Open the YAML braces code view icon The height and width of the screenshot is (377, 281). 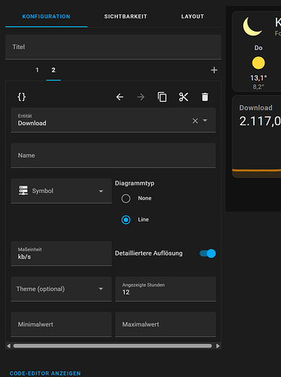(x=22, y=97)
